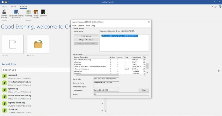
Task: Click the Search Job input field
Action: 36,70
